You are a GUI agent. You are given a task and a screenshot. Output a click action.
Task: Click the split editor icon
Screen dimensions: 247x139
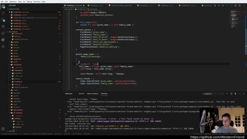click(x=239, y=5)
